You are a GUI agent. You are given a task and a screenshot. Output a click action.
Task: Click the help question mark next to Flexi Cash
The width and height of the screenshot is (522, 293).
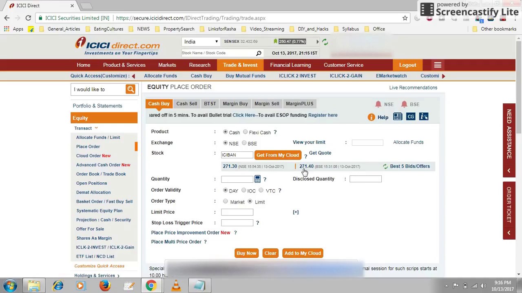click(275, 132)
